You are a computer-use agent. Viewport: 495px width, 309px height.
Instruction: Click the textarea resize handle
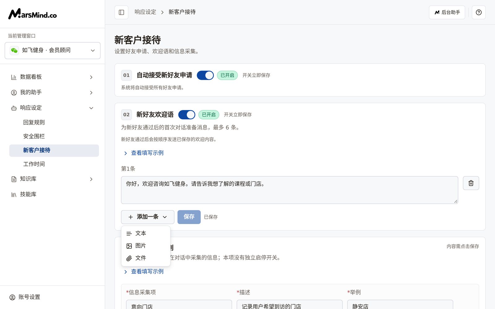(x=456, y=201)
